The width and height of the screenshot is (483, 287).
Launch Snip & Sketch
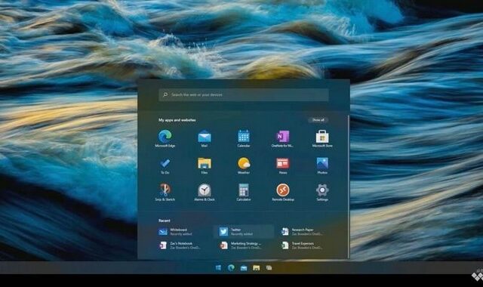click(x=165, y=193)
